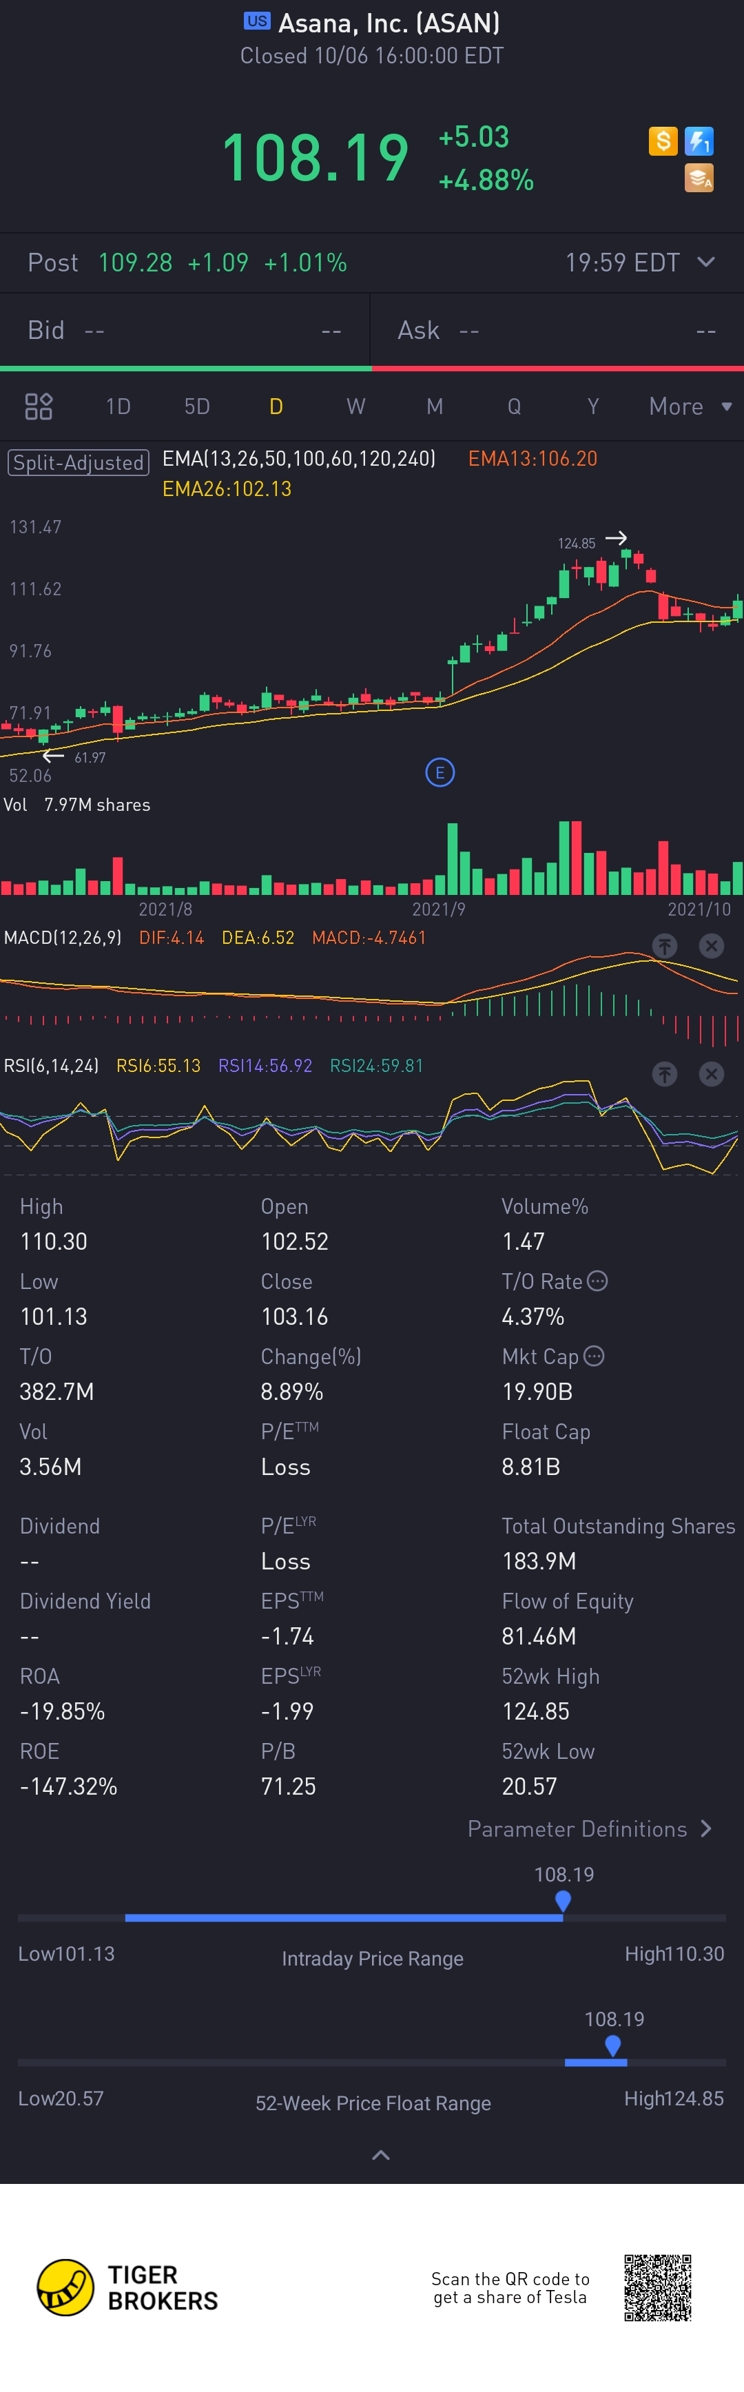Viewport: 744px width, 2392px height.
Task: Tap the DIF:4.14 value
Action: [x=172, y=938]
